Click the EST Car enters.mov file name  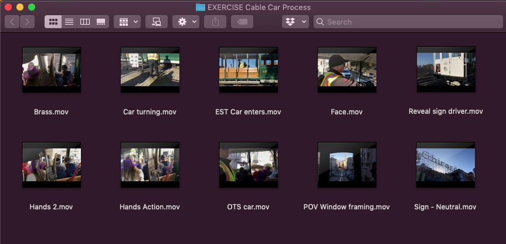coord(248,112)
